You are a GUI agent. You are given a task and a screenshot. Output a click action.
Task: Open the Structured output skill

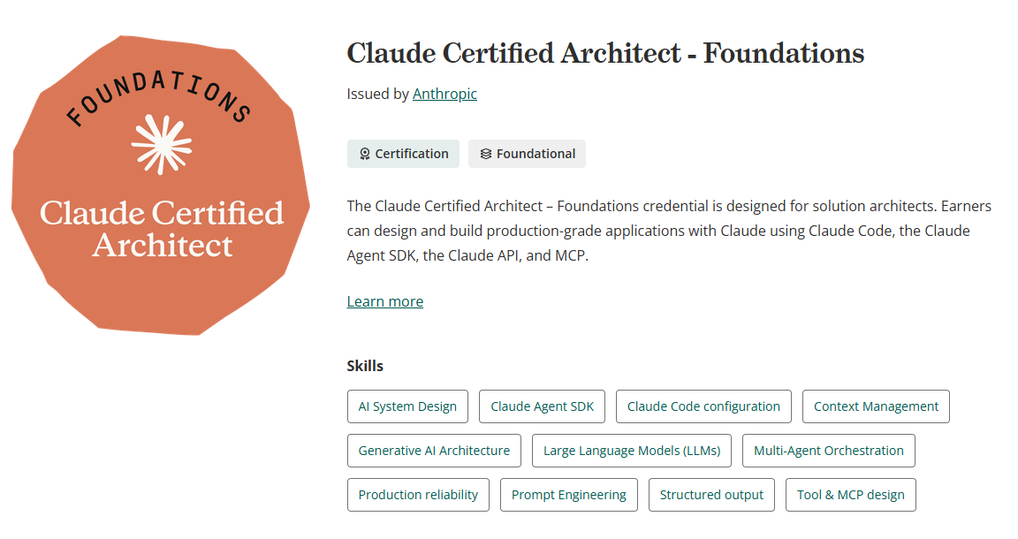point(711,495)
